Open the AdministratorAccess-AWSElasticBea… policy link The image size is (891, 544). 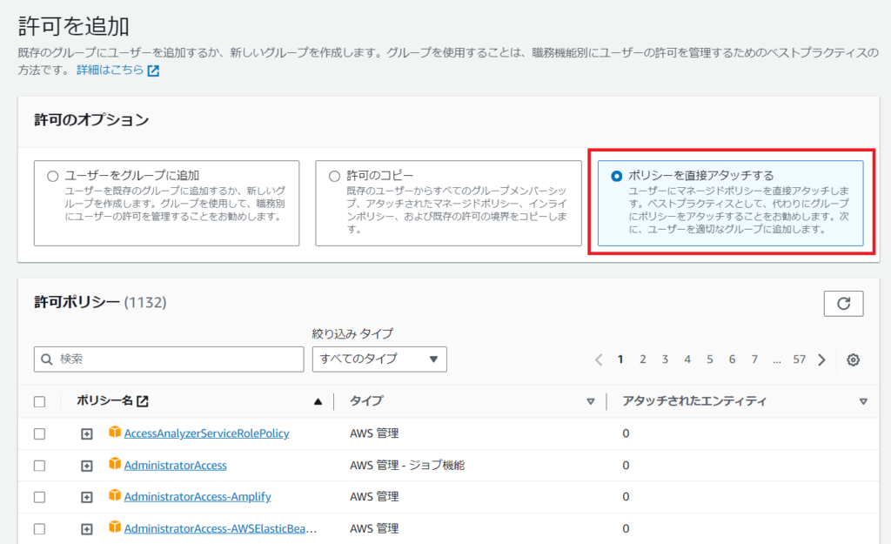click(x=219, y=528)
